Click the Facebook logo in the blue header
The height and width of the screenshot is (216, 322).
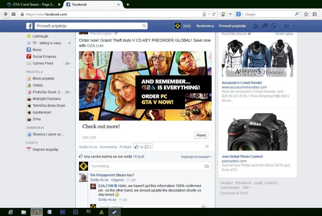pyautogui.click(x=29, y=26)
